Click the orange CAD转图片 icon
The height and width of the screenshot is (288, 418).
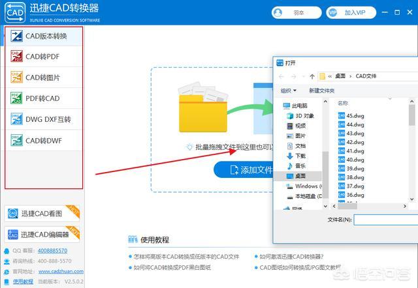[x=16, y=77]
